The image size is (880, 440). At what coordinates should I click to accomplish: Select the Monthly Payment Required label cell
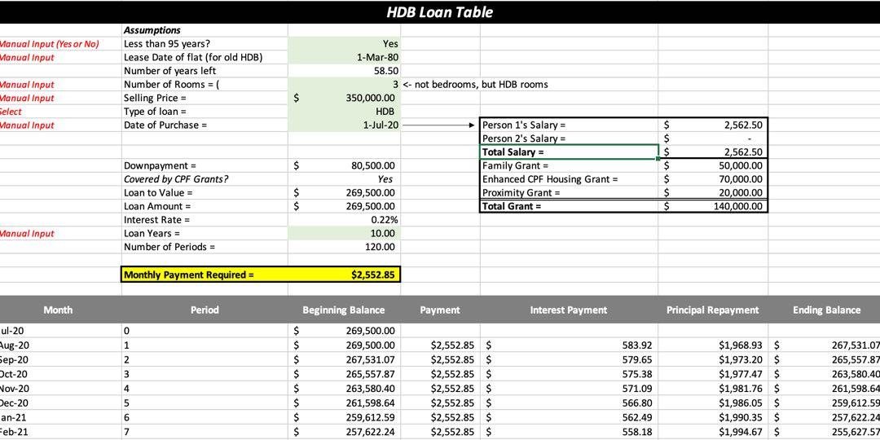pyautogui.click(x=205, y=275)
